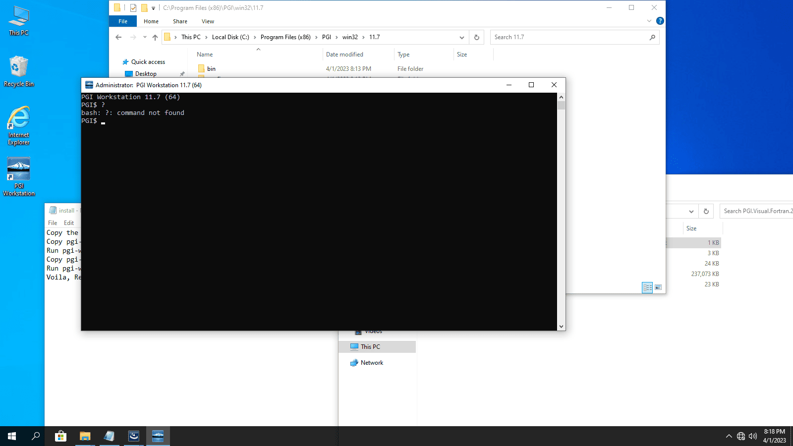Select This PC in lower Explorer pane

pyautogui.click(x=377, y=347)
